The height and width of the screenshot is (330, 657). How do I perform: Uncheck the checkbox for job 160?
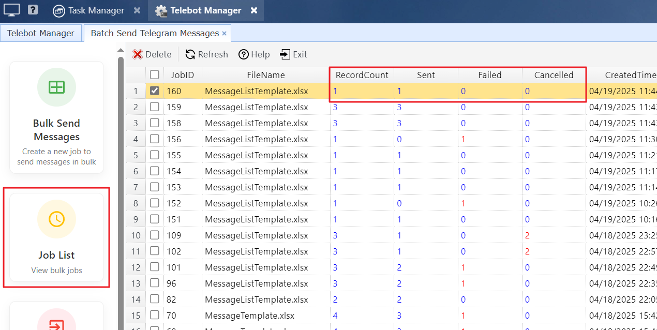point(154,91)
